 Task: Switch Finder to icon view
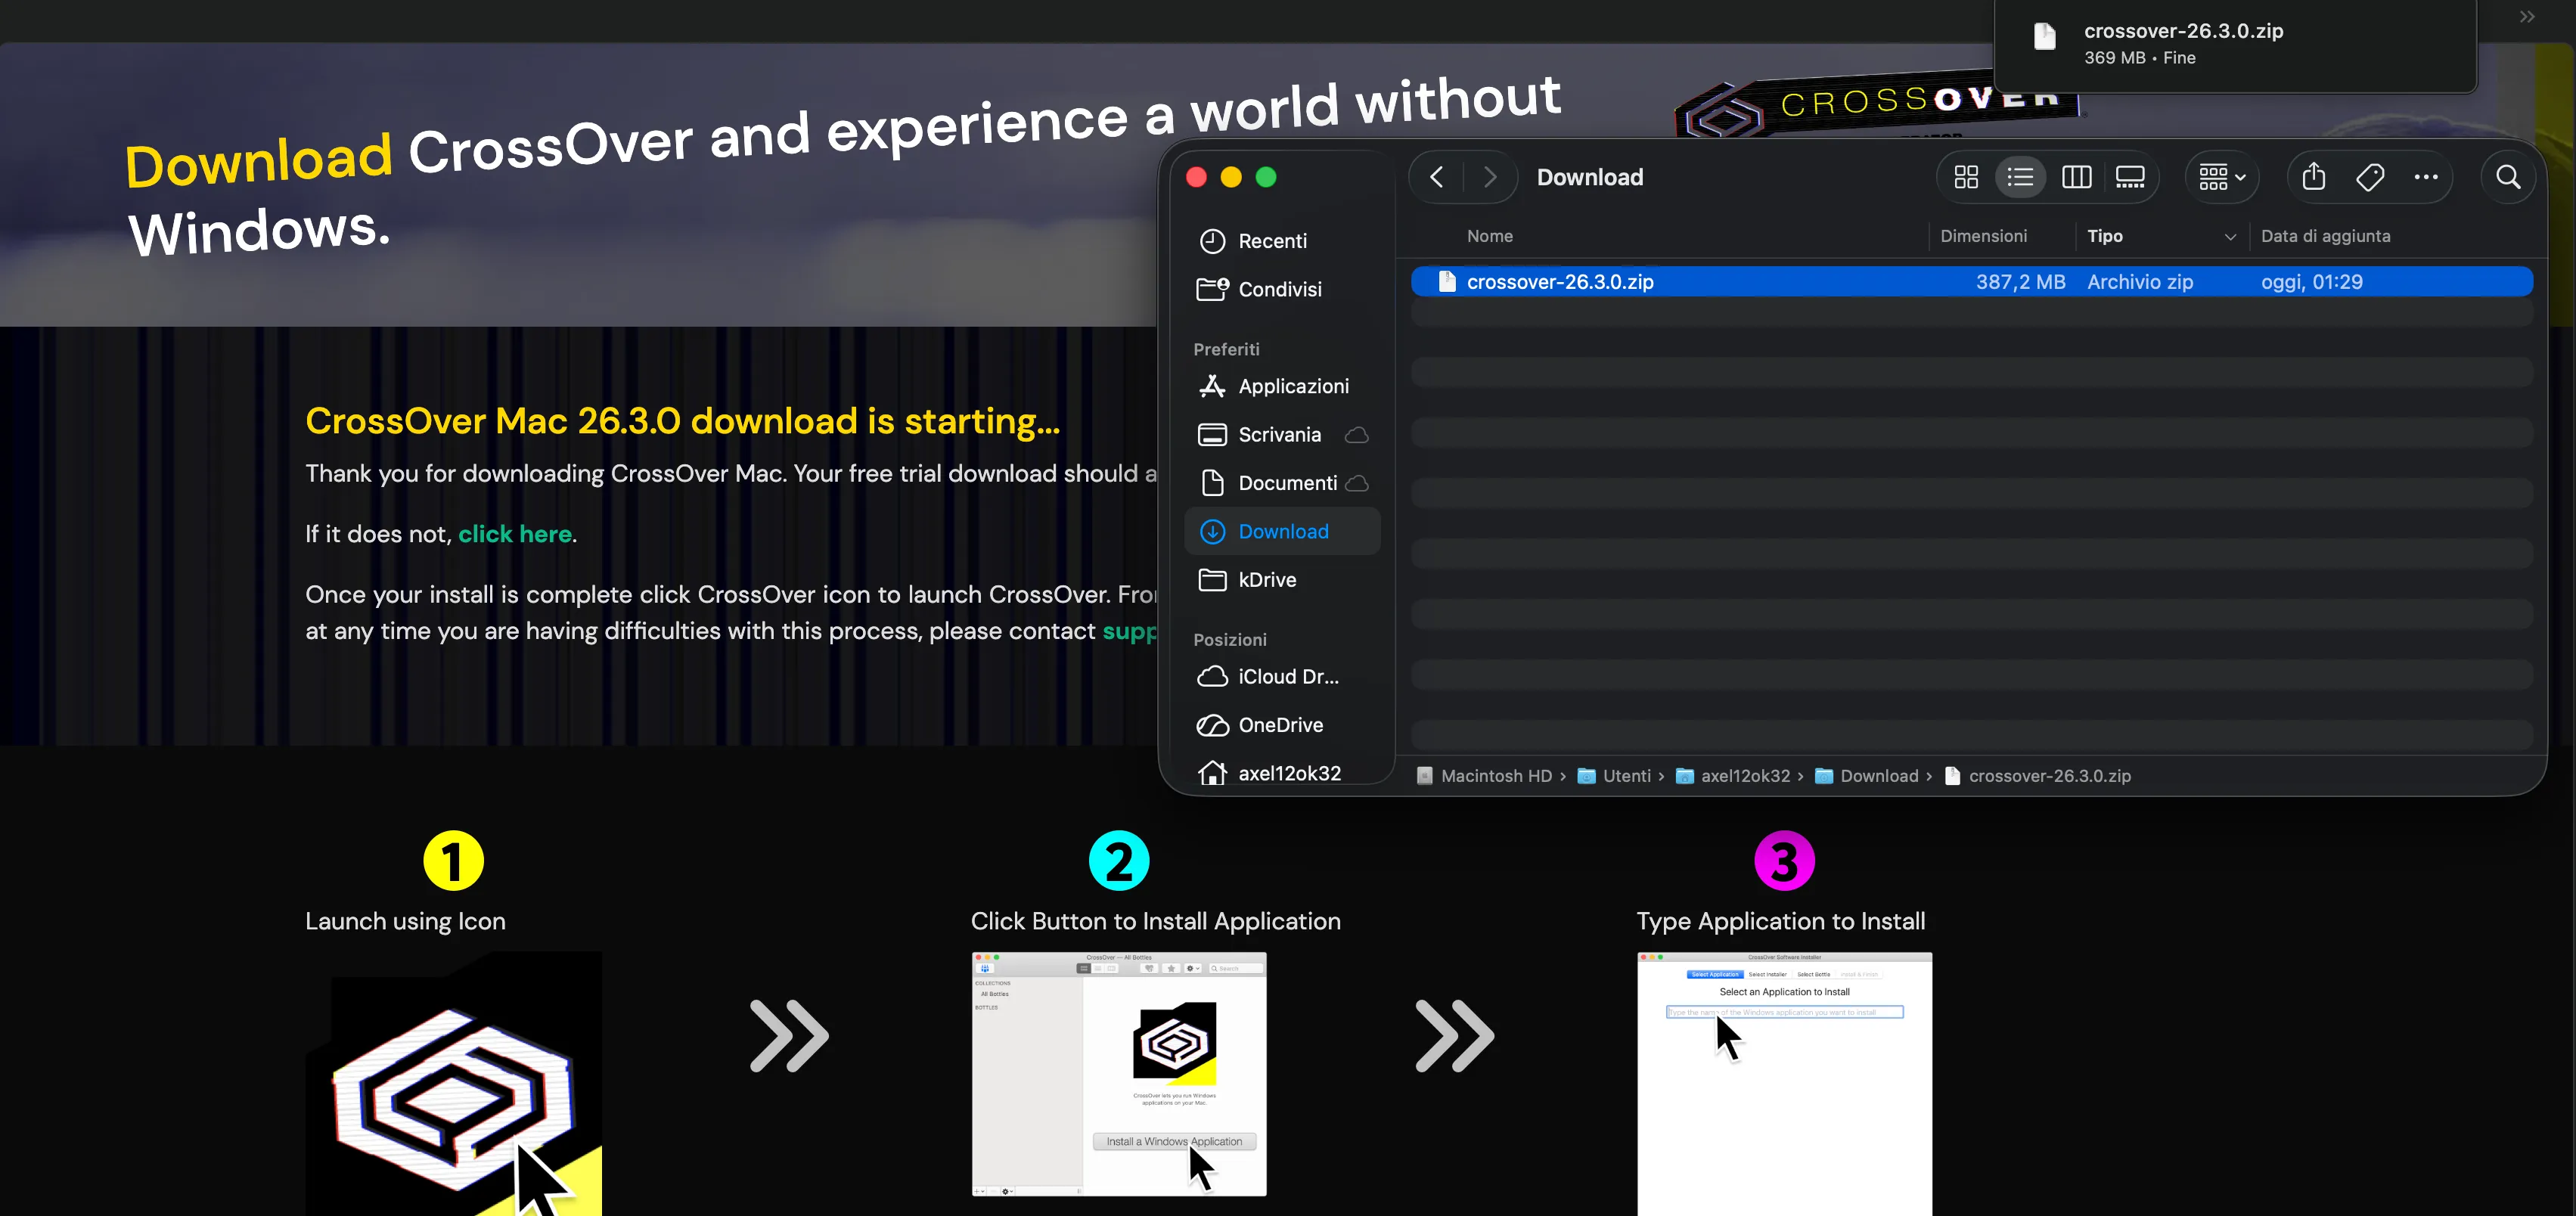coord(1966,177)
